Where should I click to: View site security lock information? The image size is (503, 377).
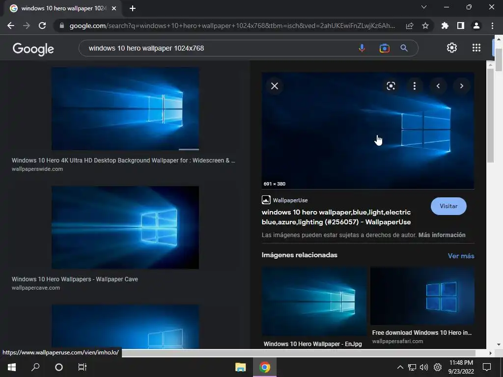coord(62,26)
